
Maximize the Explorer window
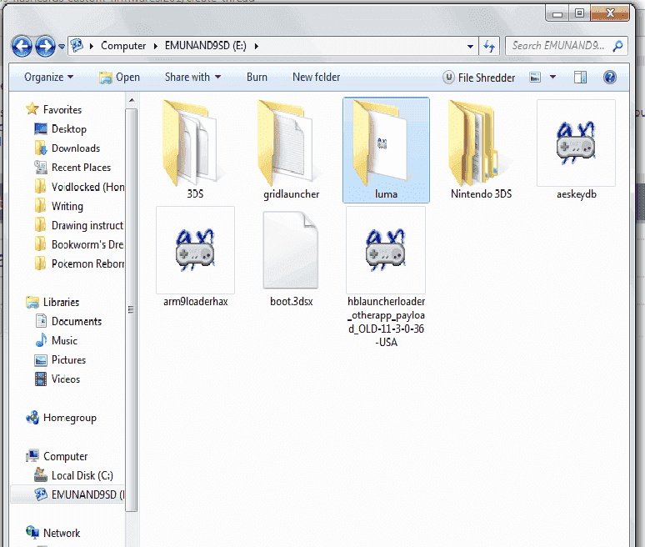point(579,13)
